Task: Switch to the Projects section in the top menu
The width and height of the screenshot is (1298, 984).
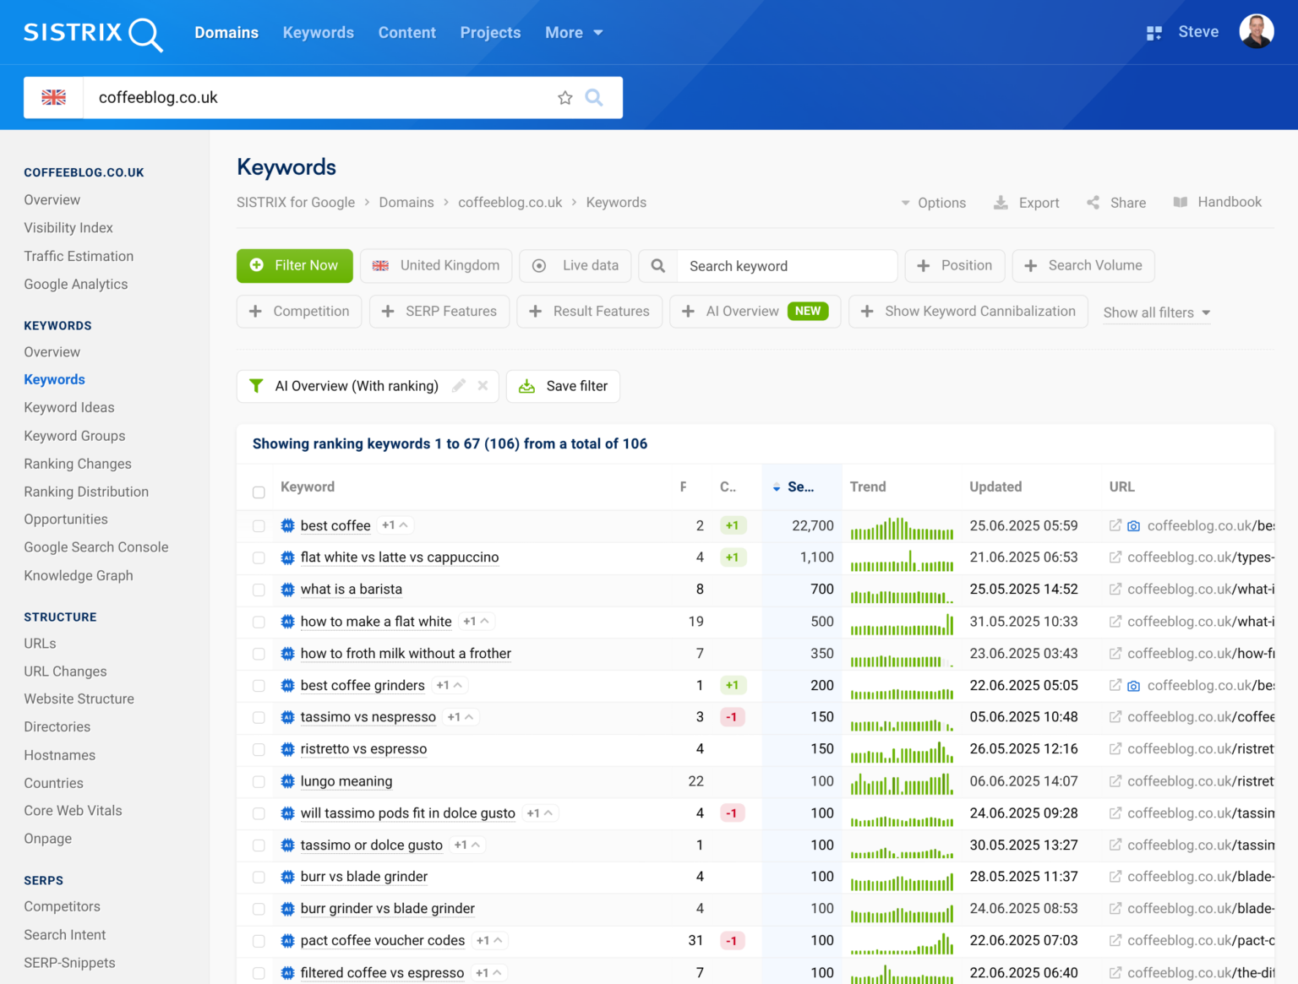Action: click(490, 32)
